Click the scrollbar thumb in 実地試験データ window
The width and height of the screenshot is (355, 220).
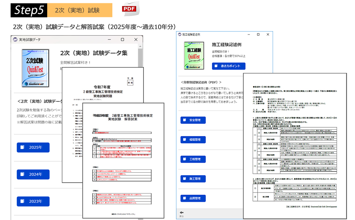[141, 58]
